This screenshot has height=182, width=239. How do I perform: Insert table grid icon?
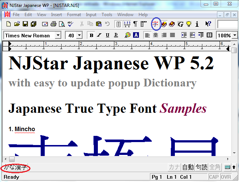(x=209, y=35)
